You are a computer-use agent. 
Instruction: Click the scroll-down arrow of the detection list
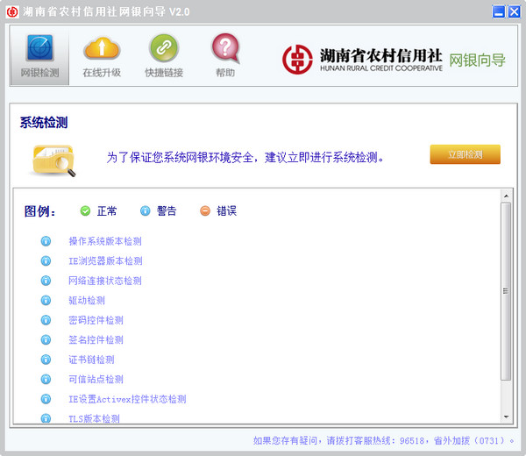coord(505,416)
